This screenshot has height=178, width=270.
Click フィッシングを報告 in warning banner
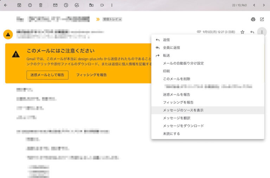91,75
